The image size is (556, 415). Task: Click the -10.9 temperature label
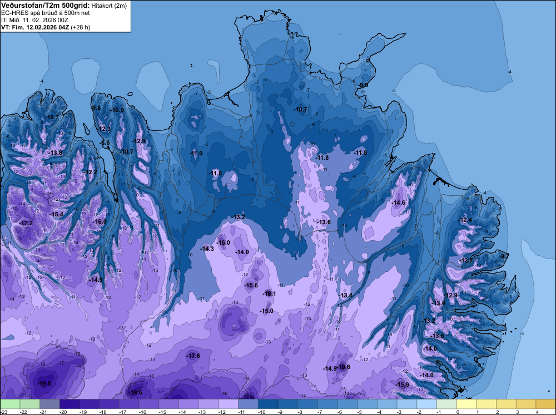[117, 110]
